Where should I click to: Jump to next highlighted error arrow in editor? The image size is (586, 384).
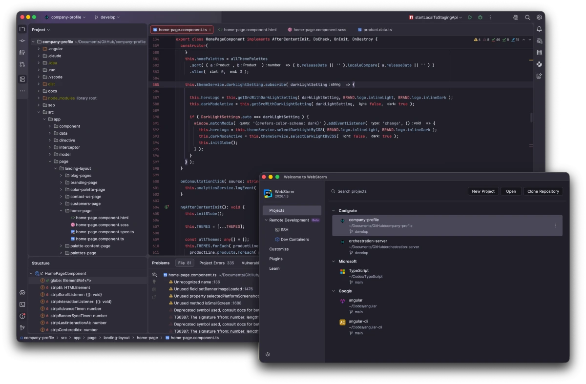530,40
